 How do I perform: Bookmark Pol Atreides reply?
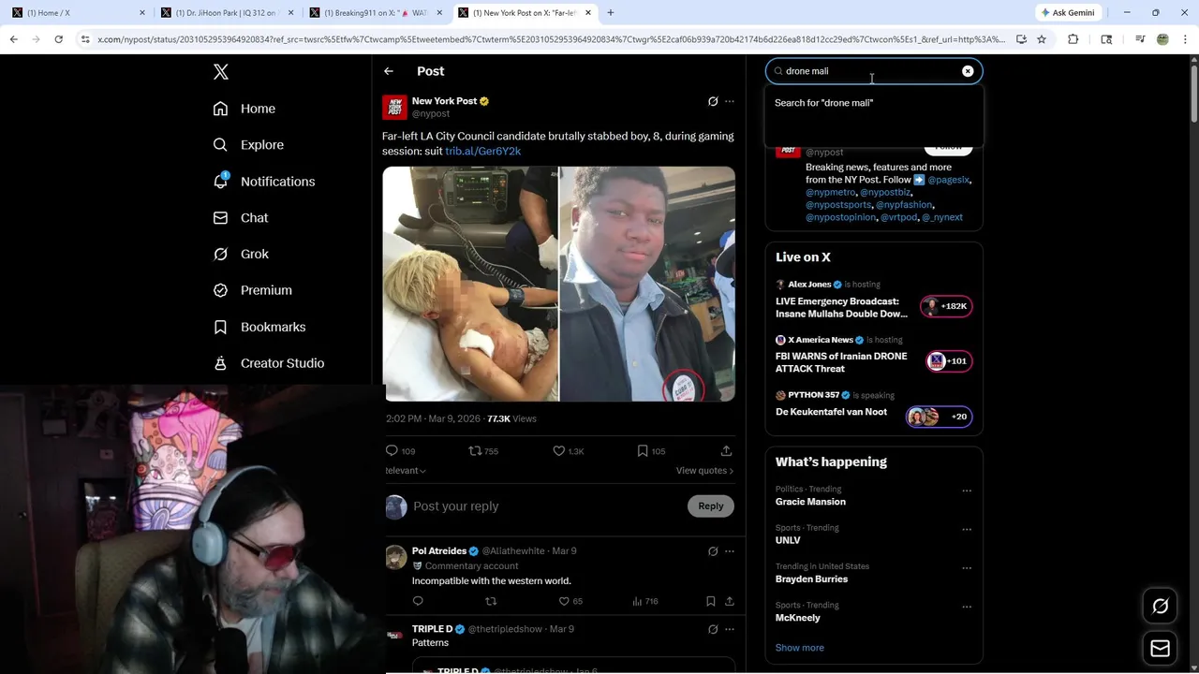click(710, 601)
